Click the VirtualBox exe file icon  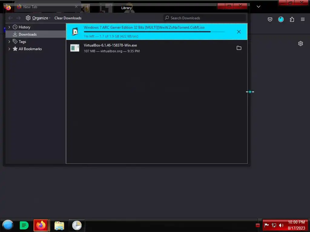coord(75,48)
